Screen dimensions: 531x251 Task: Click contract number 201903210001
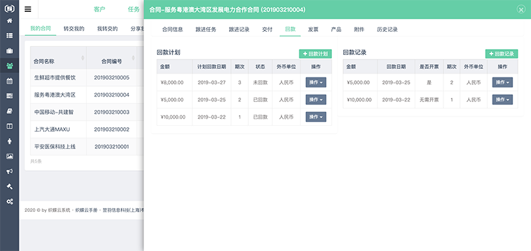[x=112, y=146]
